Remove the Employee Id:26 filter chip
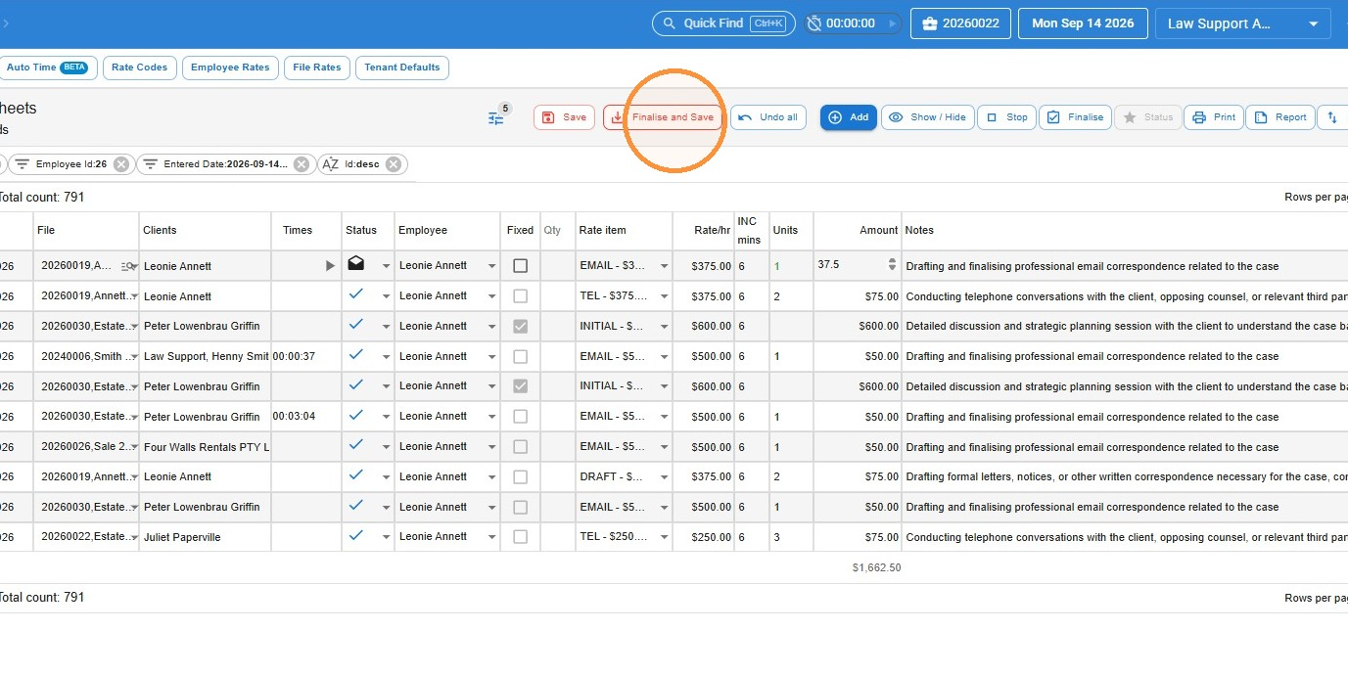Image resolution: width=1348 pixels, height=676 pixels. point(120,164)
